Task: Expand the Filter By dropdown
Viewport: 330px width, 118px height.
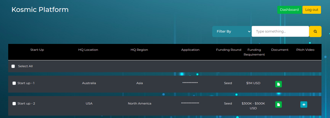Action: tap(232, 31)
